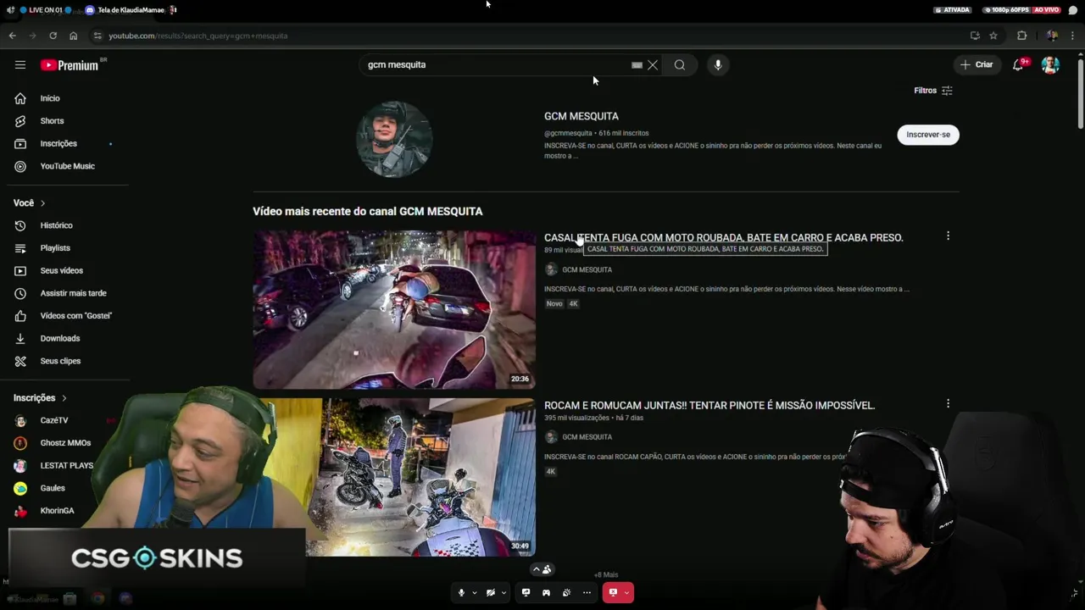The image size is (1085, 610).
Task: Open the soundboard icon
Action: [566, 592]
